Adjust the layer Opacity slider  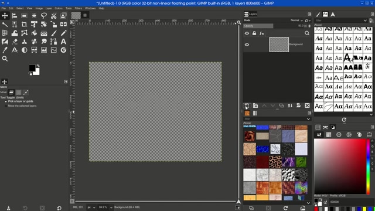274,26
